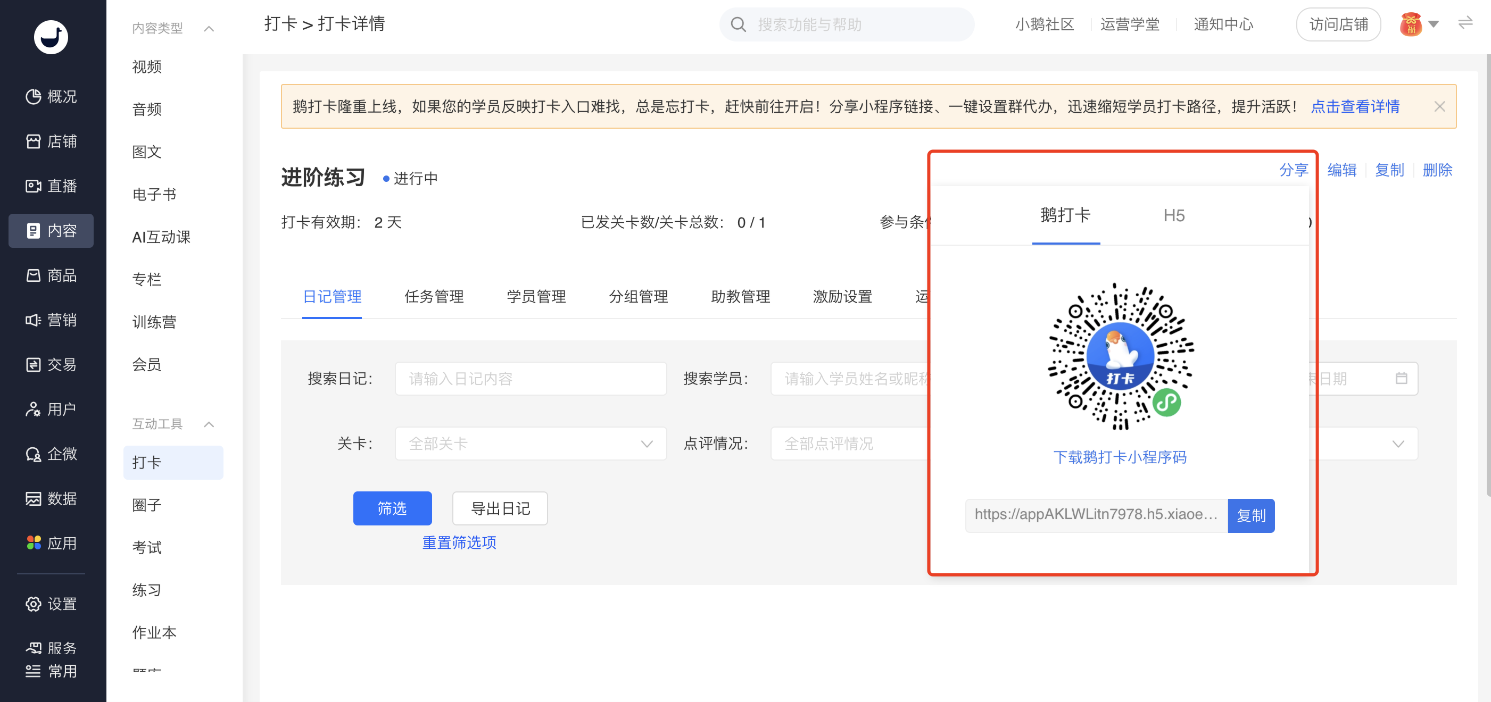Switch to the H5 share tab

click(x=1173, y=216)
